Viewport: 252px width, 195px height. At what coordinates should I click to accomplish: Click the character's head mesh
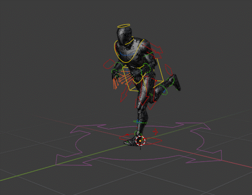pyautogui.click(x=124, y=36)
